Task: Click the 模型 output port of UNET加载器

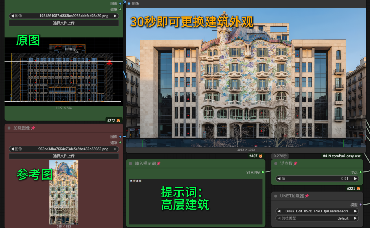Action: pyautogui.click(x=360, y=205)
